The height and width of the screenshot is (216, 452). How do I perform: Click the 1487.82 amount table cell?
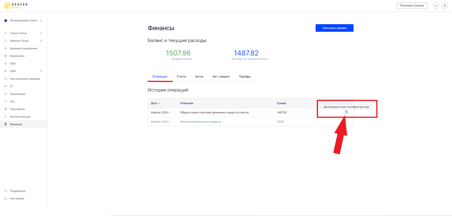[x=282, y=113]
